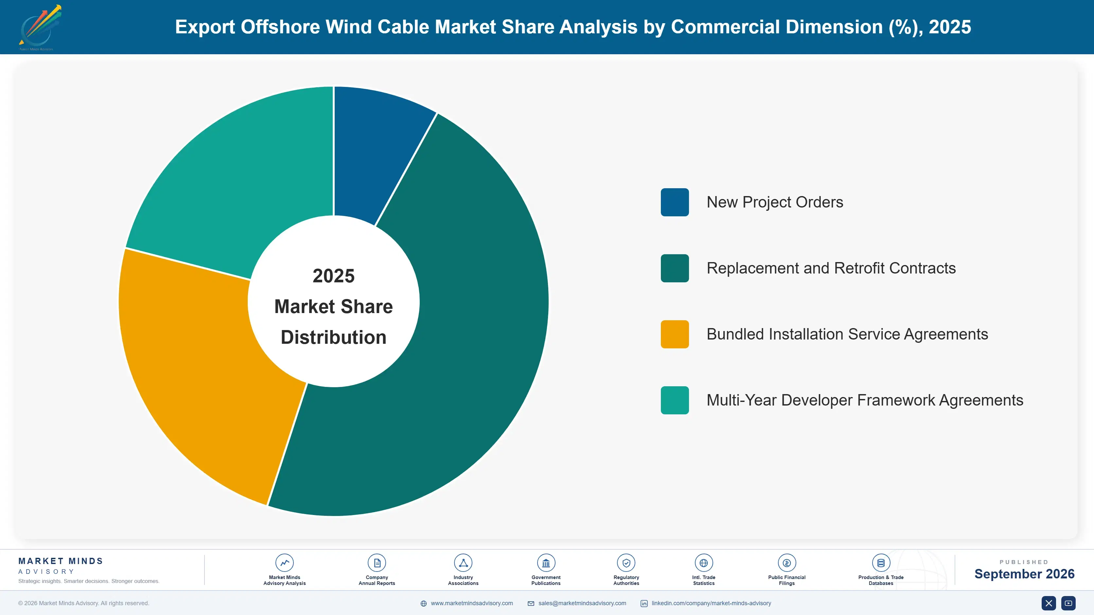Click the Government Publications building icon
This screenshot has height=615, width=1094.
pos(546,563)
